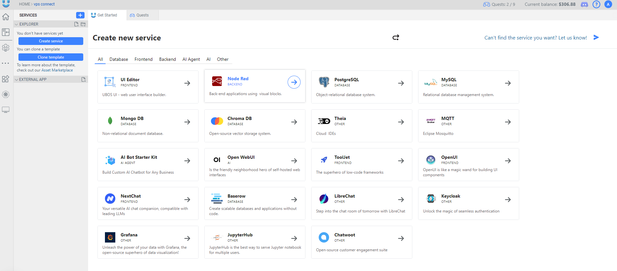Select the All category filter

[x=100, y=59]
